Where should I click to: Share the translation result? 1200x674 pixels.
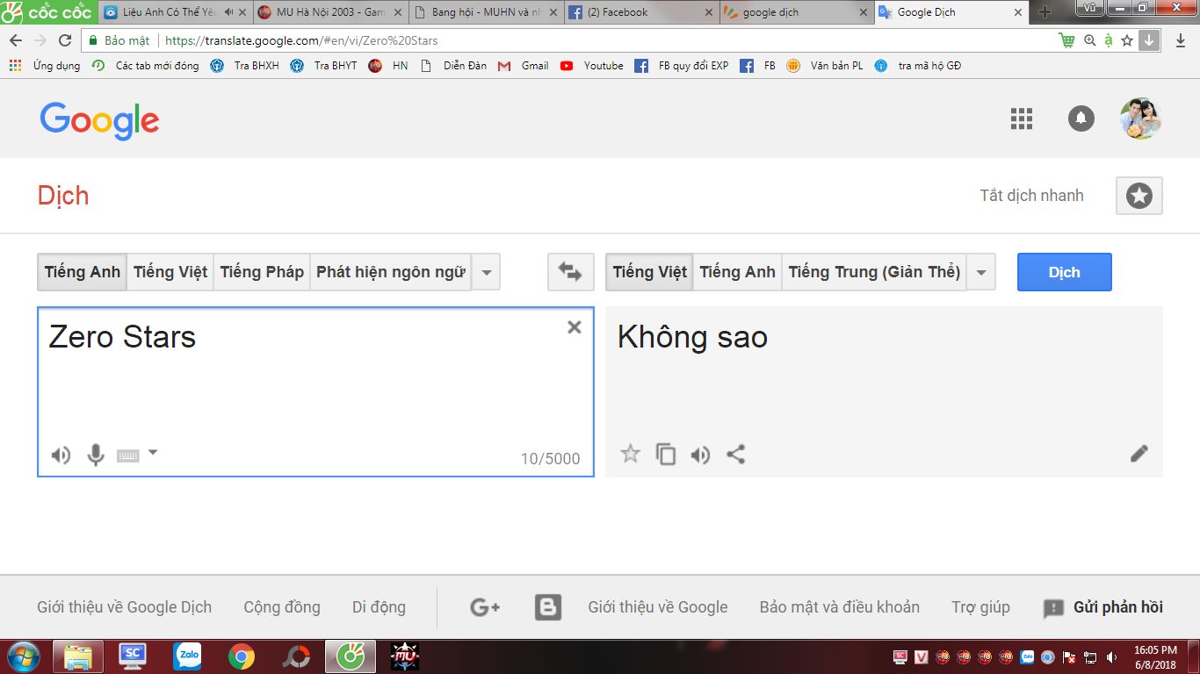tap(736, 454)
